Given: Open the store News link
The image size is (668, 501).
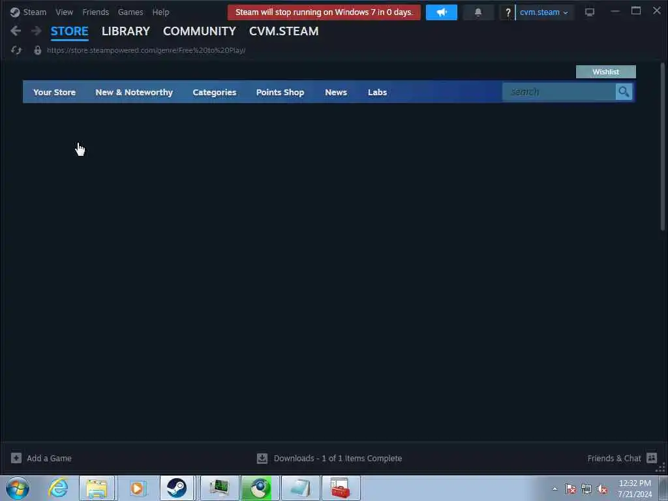Looking at the screenshot, I should pyautogui.click(x=336, y=92).
